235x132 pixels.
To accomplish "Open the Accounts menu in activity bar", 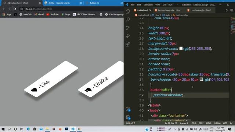I will [x=128, y=109].
